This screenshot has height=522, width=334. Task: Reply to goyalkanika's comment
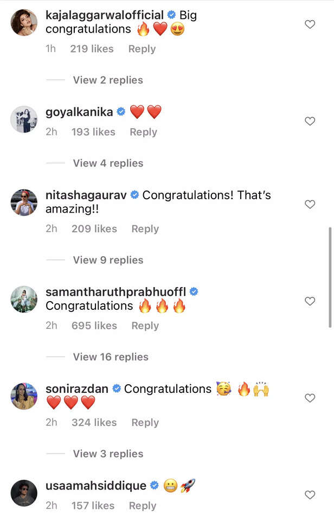pyautogui.click(x=143, y=132)
